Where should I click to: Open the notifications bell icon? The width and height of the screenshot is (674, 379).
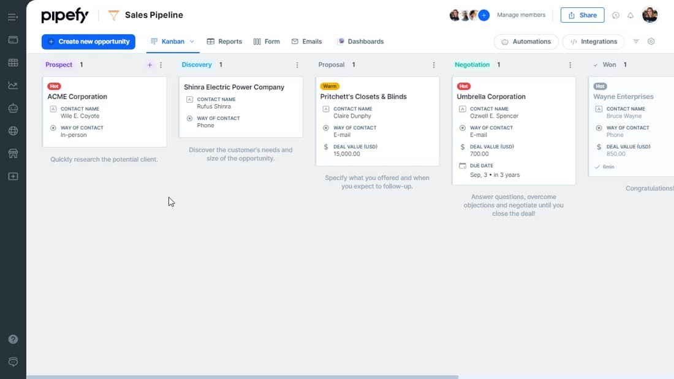pyautogui.click(x=630, y=15)
